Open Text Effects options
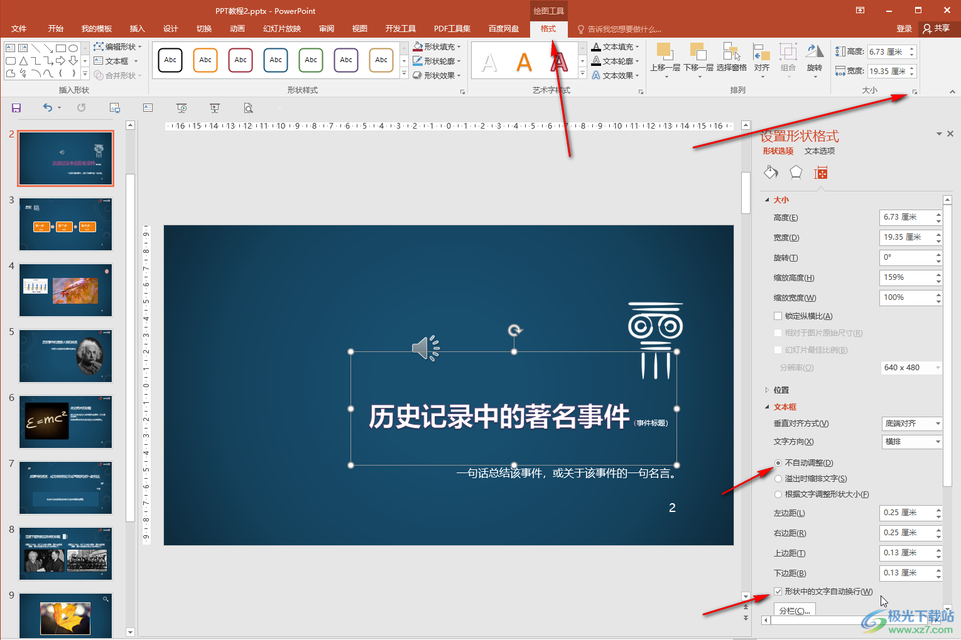This screenshot has height=640, width=961. point(616,75)
